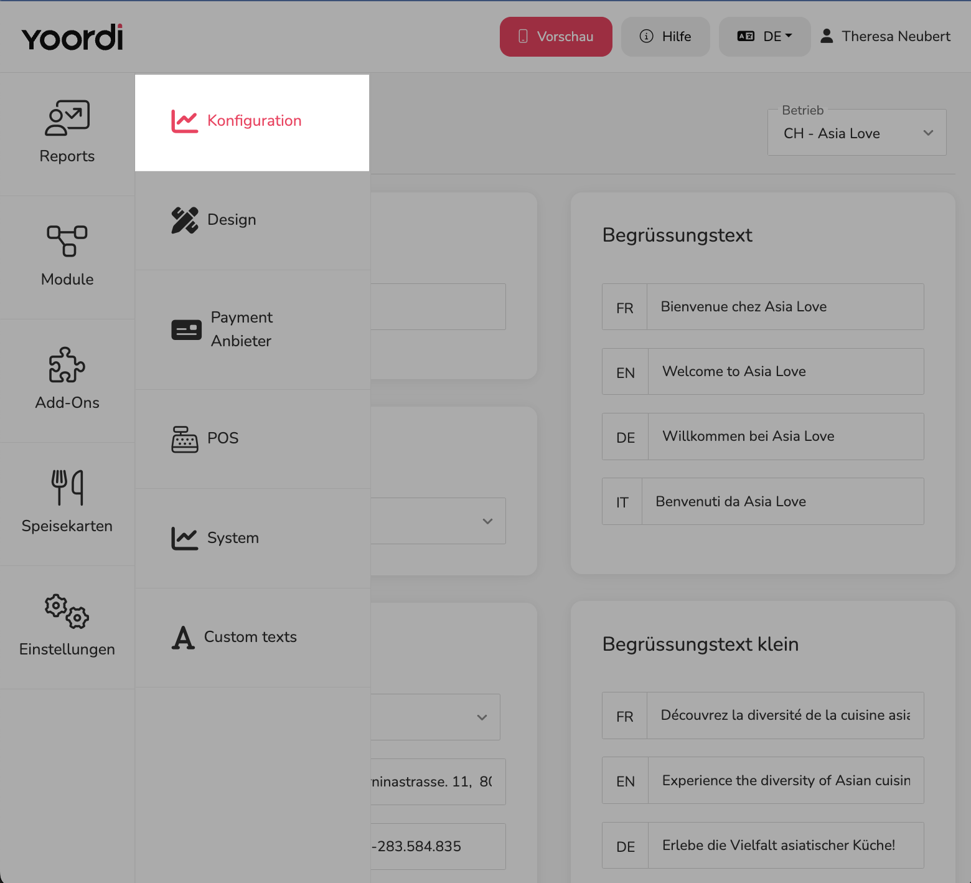Open the Add-Ons puzzle icon

click(x=67, y=364)
